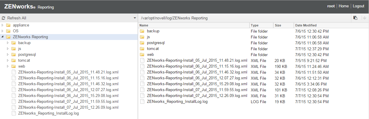The height and width of the screenshot is (119, 369).
Task: Expand the tomcat subfolder in tree
Action: [8, 61]
